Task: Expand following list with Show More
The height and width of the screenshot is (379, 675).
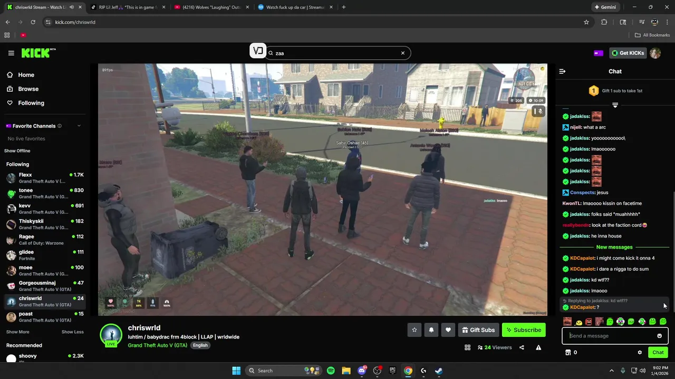Action: (x=18, y=332)
